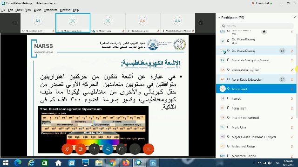Select the highlighted Amira Saad participant row
The width and height of the screenshot is (298, 167).
click(256, 89)
